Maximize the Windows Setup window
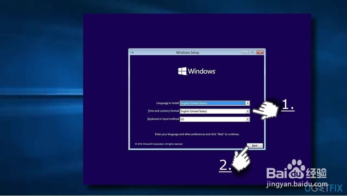Image resolution: width=347 pixels, height=196 pixels. (252, 52)
